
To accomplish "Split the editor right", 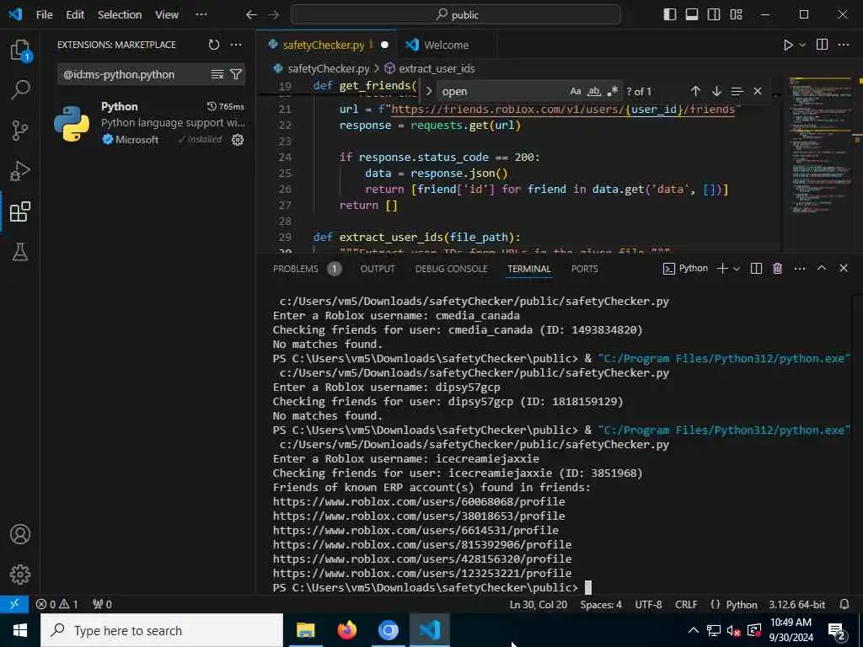I will pos(822,45).
